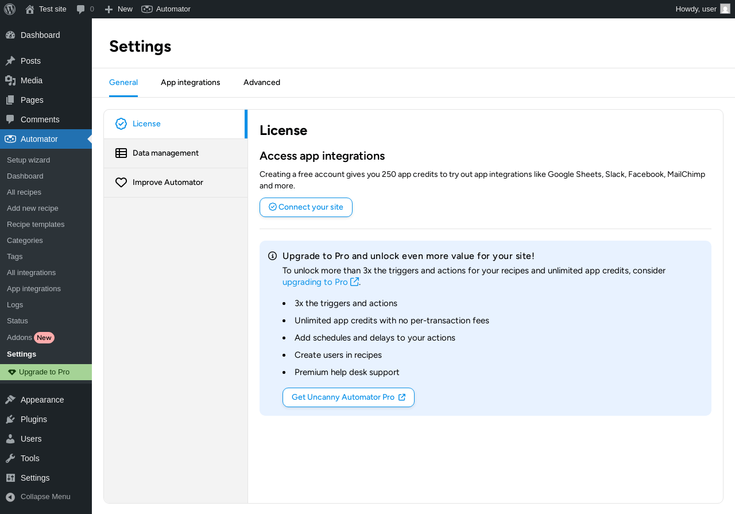Click the plus New icon in the admin bar

coord(109,9)
